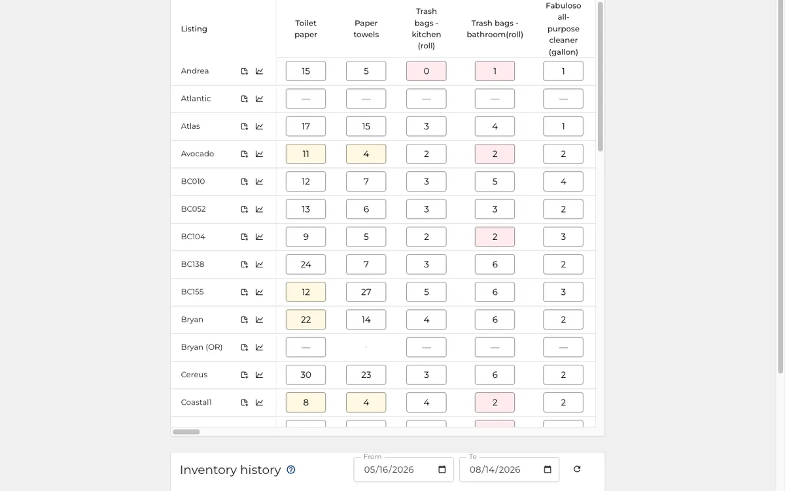Open the document icon for Bryan (OR)
The width and height of the screenshot is (785, 491).
click(x=244, y=347)
